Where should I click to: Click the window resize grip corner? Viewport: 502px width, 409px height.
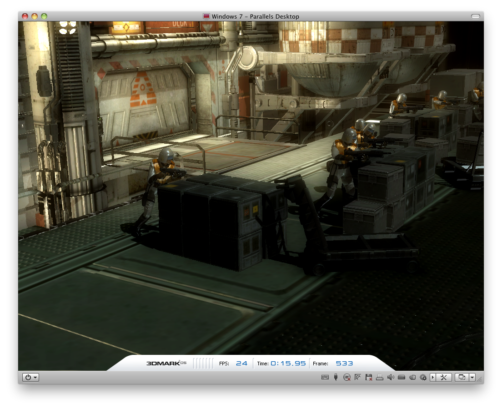tap(480, 379)
